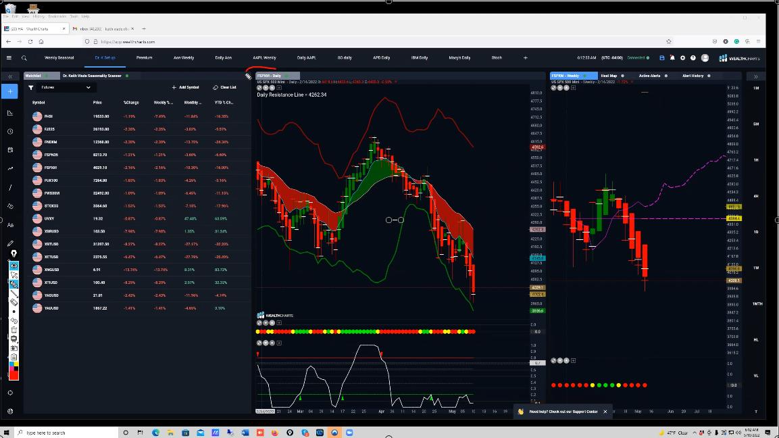Click the trash delete annotation icon
The width and height of the screenshot is (779, 438).
(x=14, y=330)
